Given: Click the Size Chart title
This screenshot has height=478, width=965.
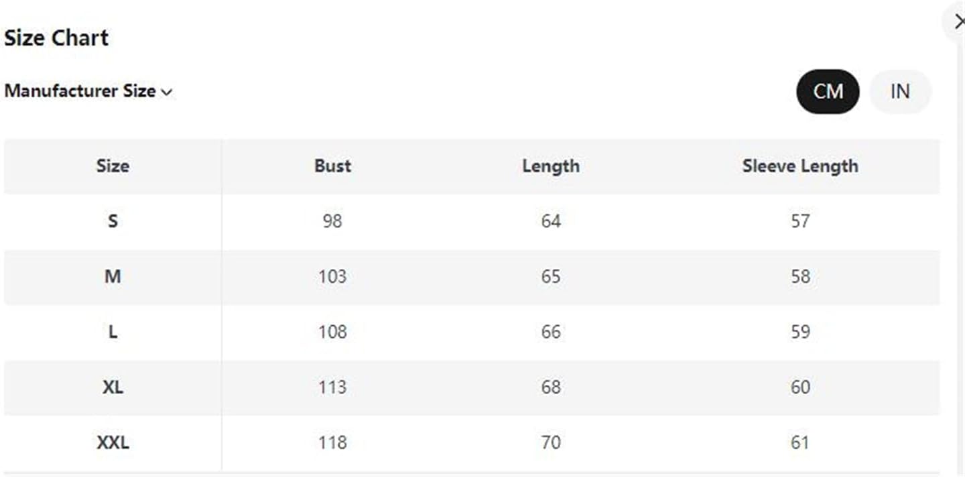Looking at the screenshot, I should (x=56, y=38).
